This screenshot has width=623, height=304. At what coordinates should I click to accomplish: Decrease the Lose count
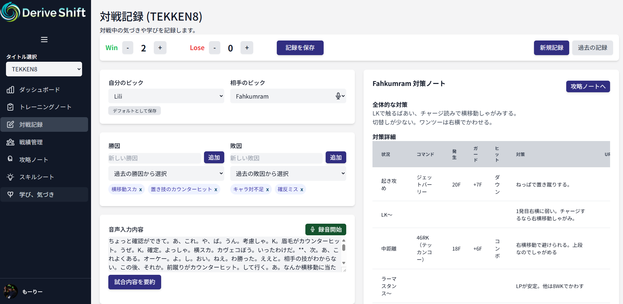(215, 48)
